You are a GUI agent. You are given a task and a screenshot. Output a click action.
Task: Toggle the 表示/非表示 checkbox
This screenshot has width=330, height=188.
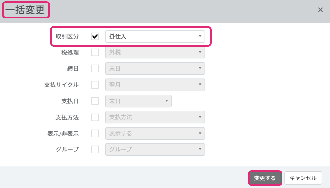95,133
